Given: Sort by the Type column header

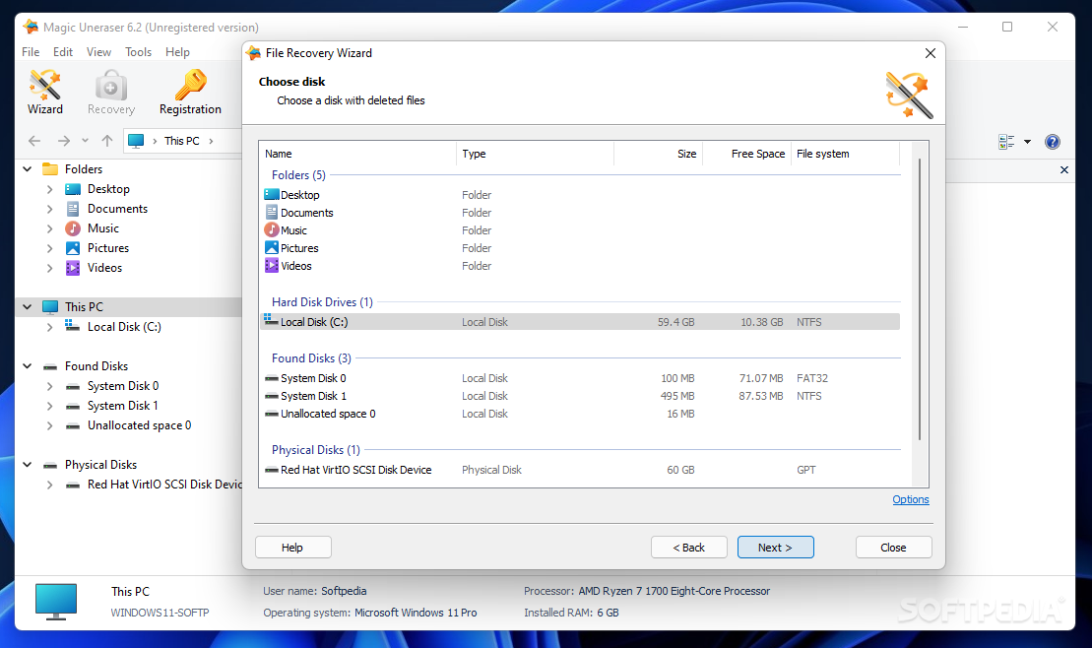Looking at the screenshot, I should pos(535,154).
